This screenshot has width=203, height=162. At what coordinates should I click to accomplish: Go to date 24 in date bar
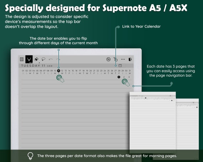pos(105,71)
